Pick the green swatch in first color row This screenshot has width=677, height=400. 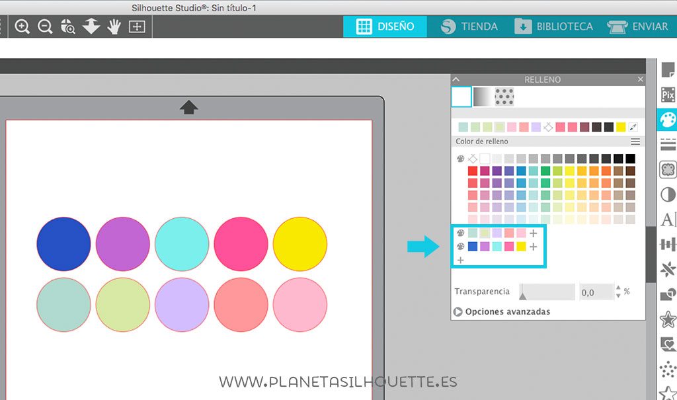point(545,171)
